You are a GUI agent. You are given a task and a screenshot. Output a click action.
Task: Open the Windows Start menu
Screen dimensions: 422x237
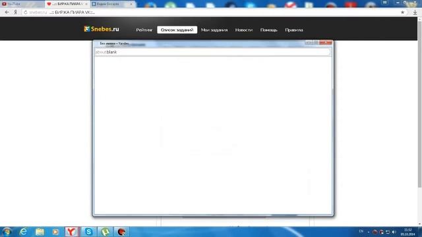7,232
